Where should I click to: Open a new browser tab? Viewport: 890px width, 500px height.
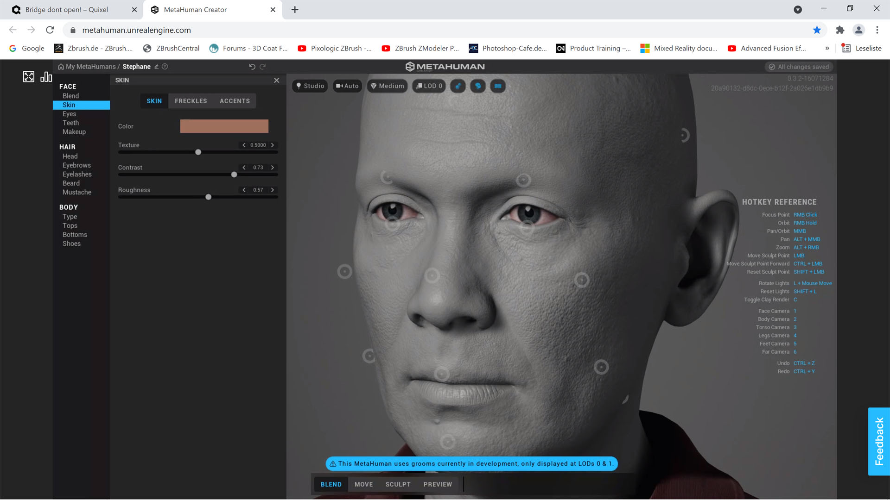click(295, 10)
